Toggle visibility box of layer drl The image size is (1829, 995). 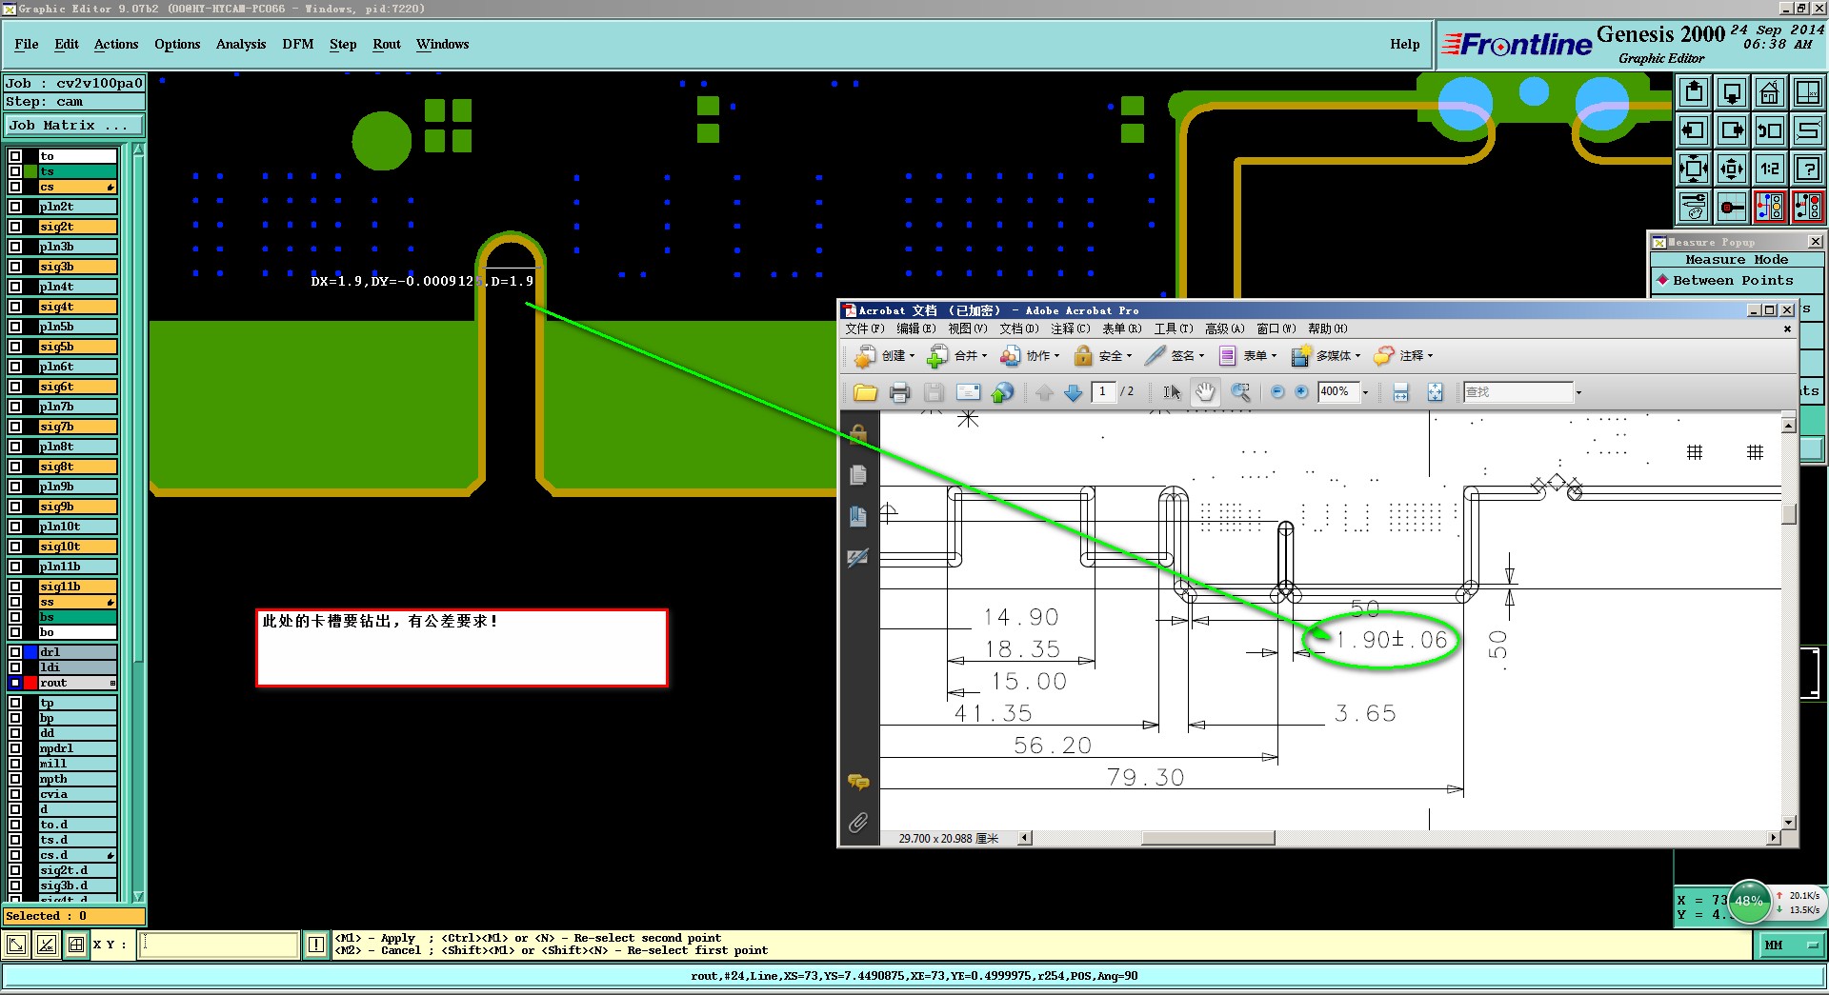pyautogui.click(x=15, y=652)
